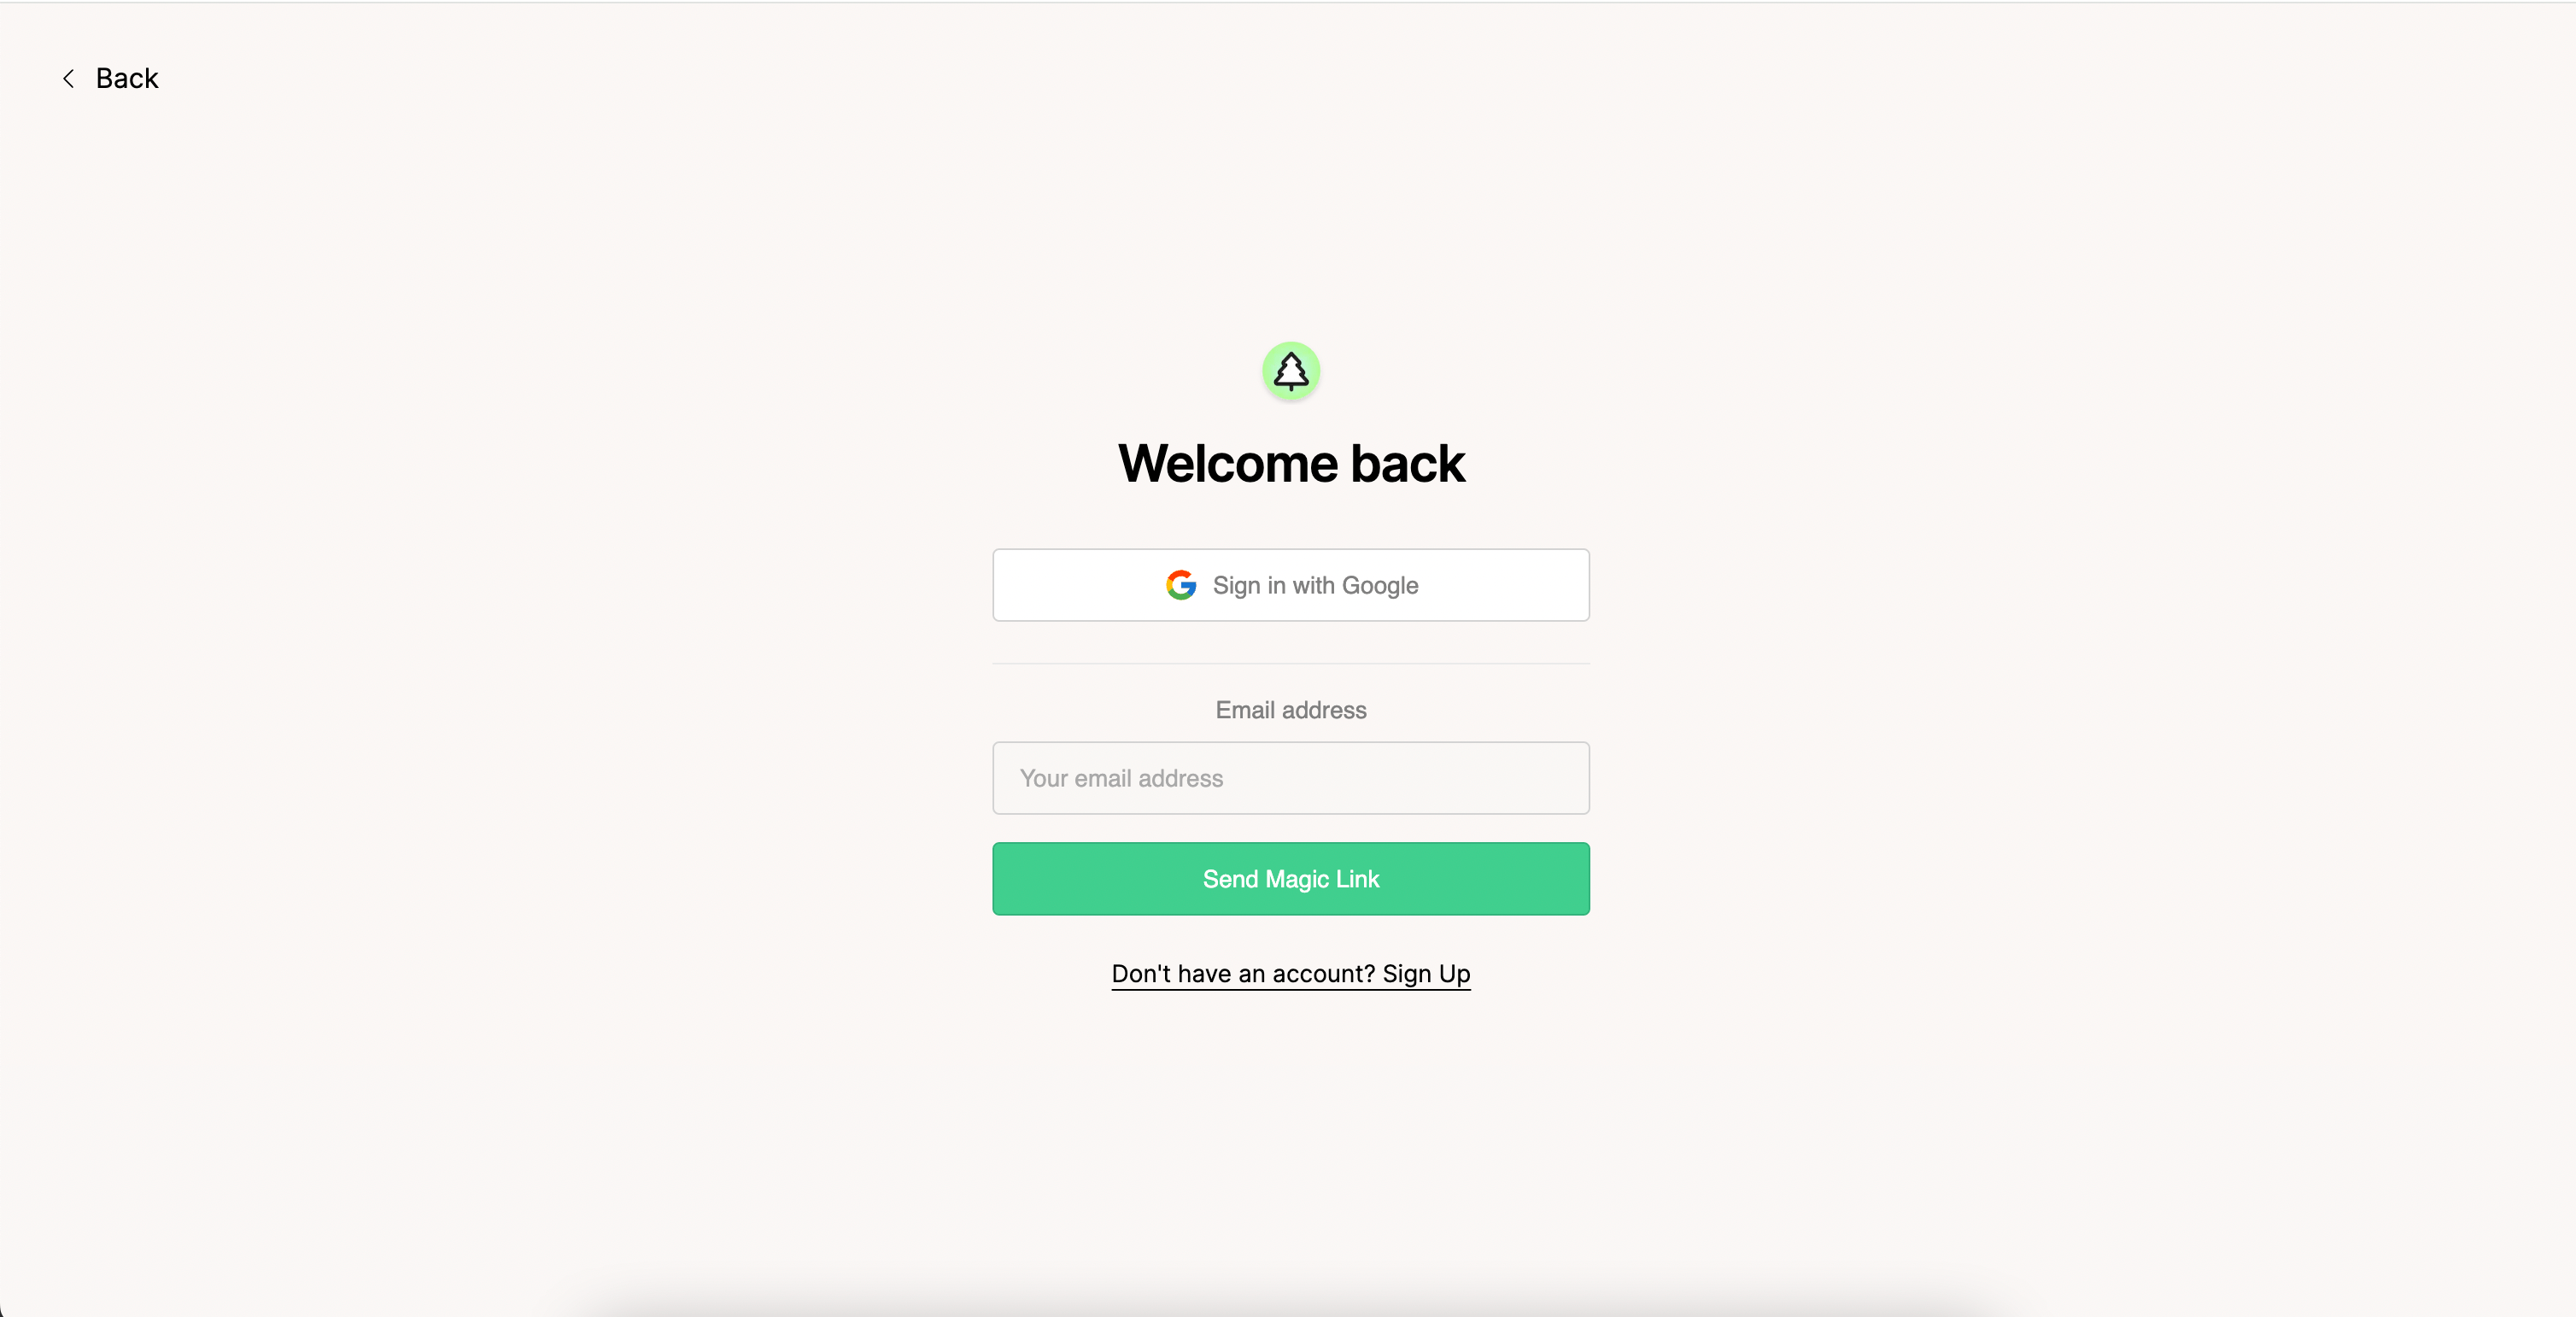The width and height of the screenshot is (2576, 1317).
Task: Go back using the Back link
Action: (x=110, y=78)
